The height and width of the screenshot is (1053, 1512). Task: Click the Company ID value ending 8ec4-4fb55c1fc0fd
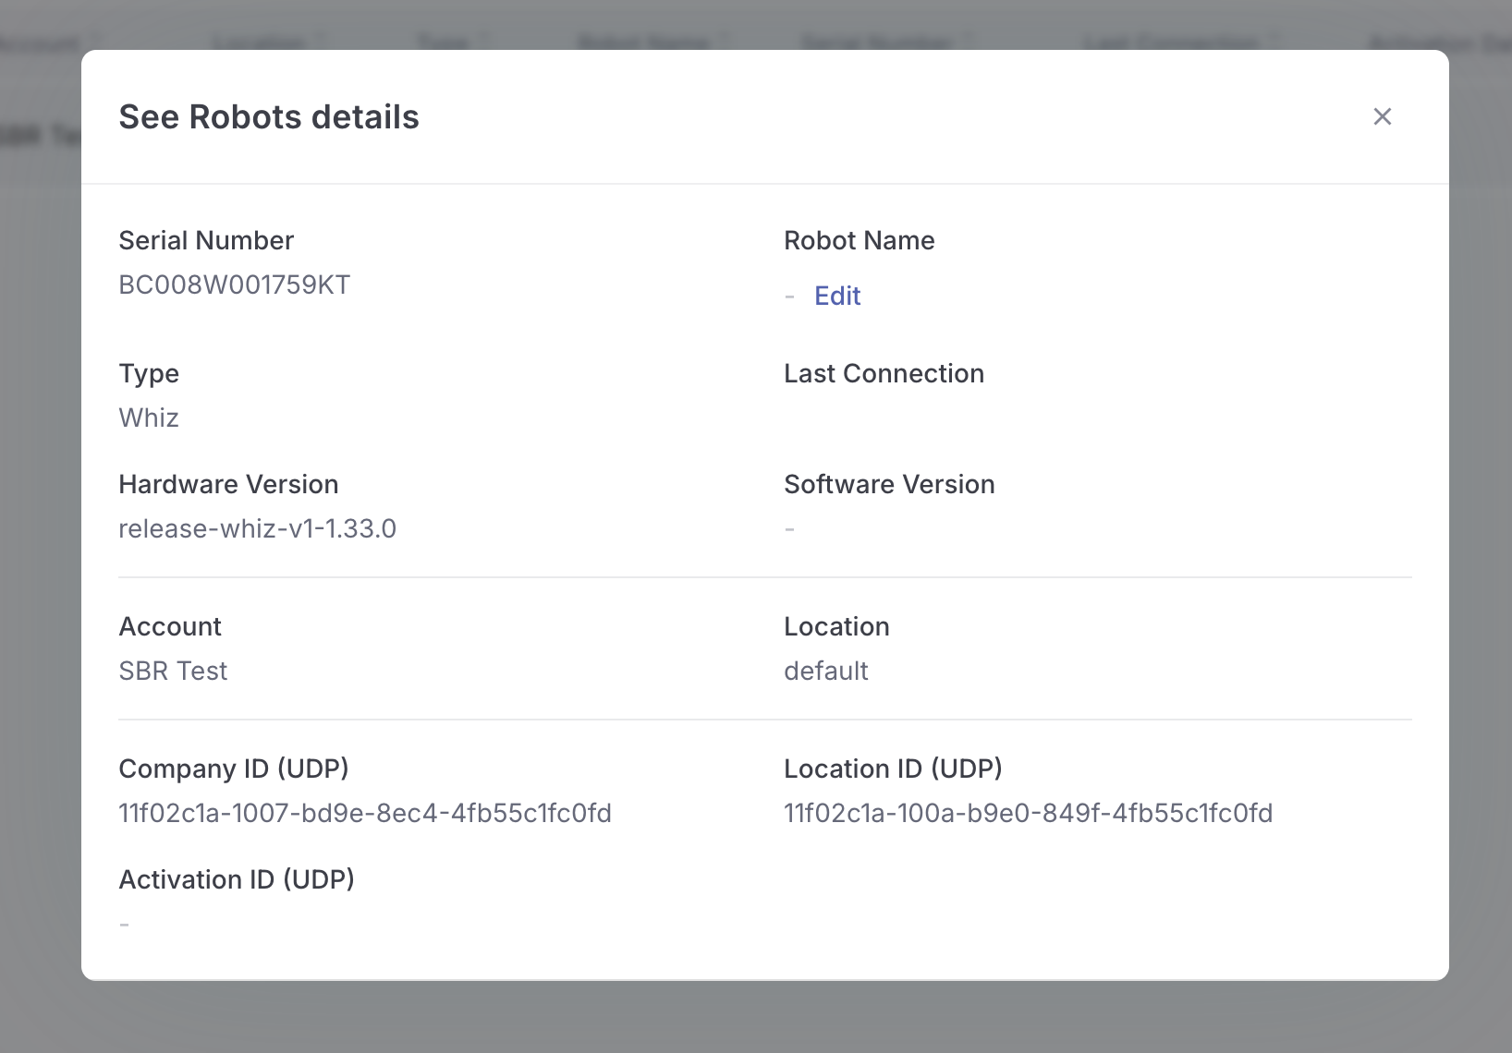[365, 813]
